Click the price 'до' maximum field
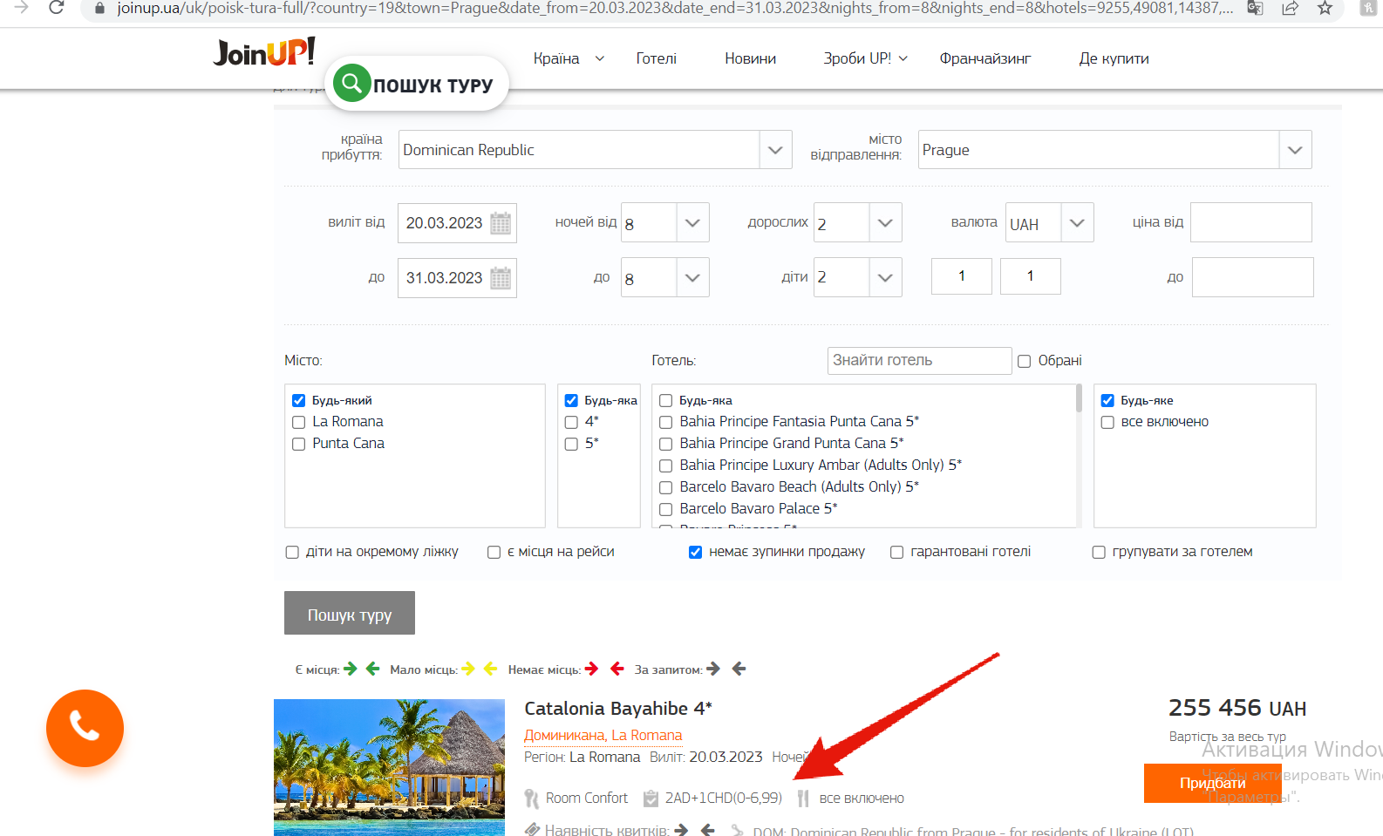Image resolution: width=1383 pixels, height=836 pixels. click(x=1253, y=277)
